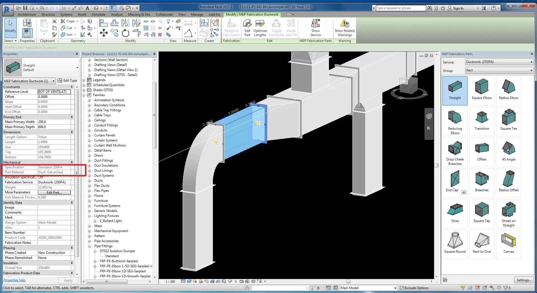The image size is (537, 293).
Task: Select Shoe fabrication part
Action: (x=455, y=214)
